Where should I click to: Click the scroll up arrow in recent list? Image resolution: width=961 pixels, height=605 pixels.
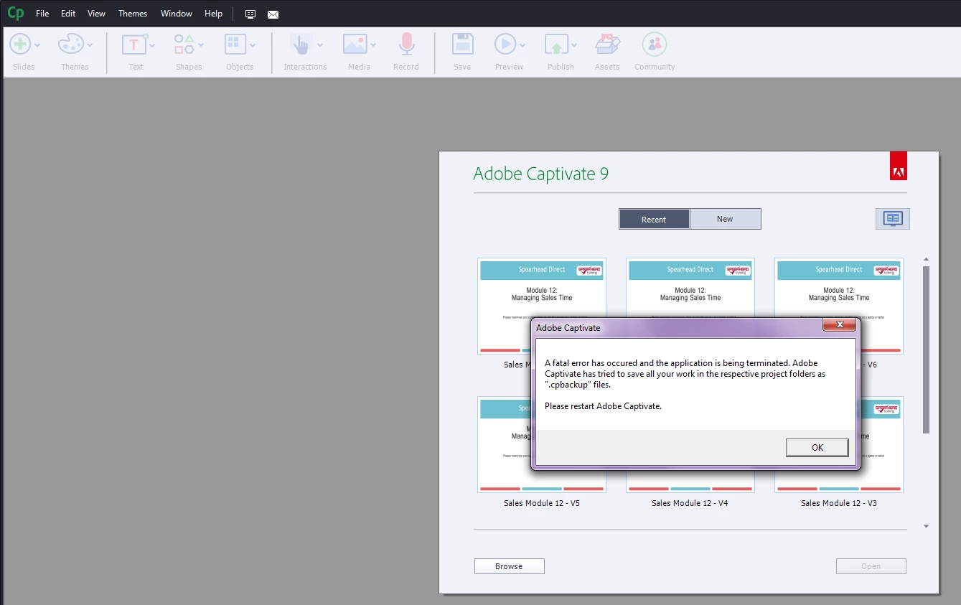(x=926, y=259)
